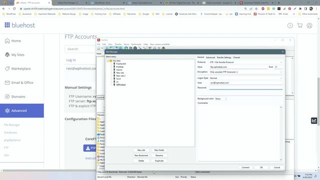Open the FileZilla Server menu
The width and height of the screenshot is (320, 180).
pos(126,44)
